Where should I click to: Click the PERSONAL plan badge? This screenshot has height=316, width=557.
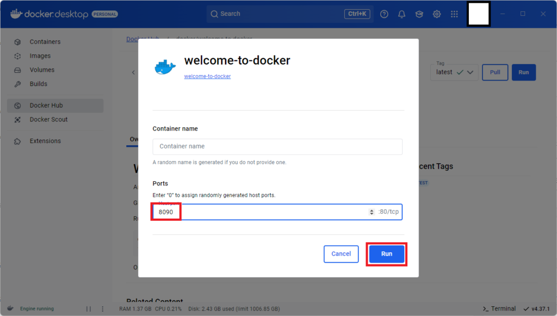(105, 14)
